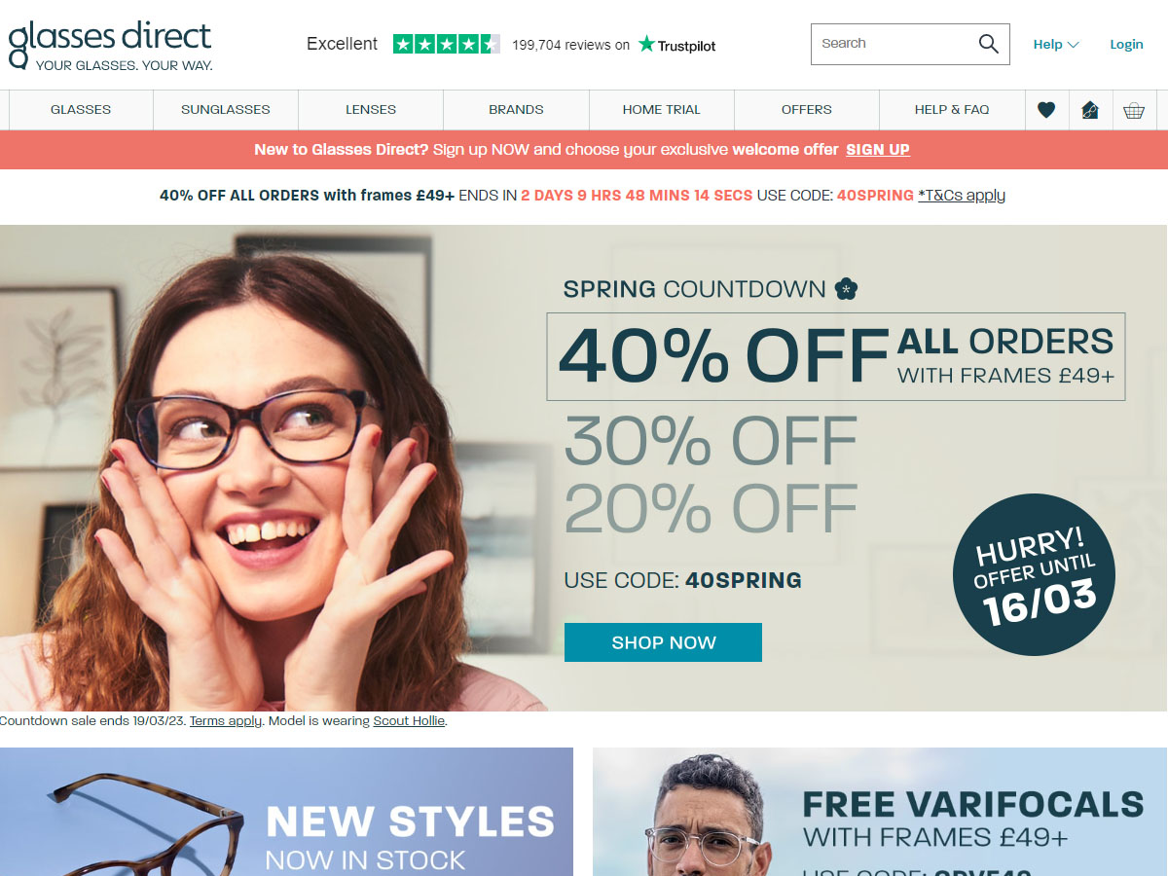Screen dimensions: 1168x876
Task: Click the Trustpilot star rating
Action: 447,44
